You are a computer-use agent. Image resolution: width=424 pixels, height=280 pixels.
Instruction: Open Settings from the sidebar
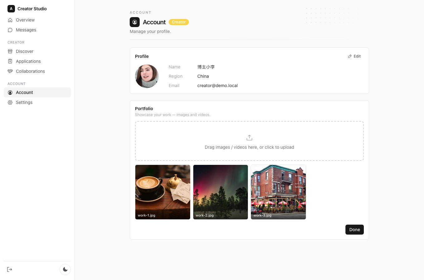37,102
